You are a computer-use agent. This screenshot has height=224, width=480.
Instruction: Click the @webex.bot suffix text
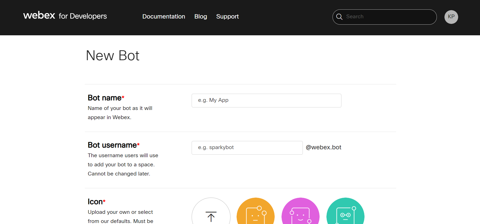click(x=323, y=147)
